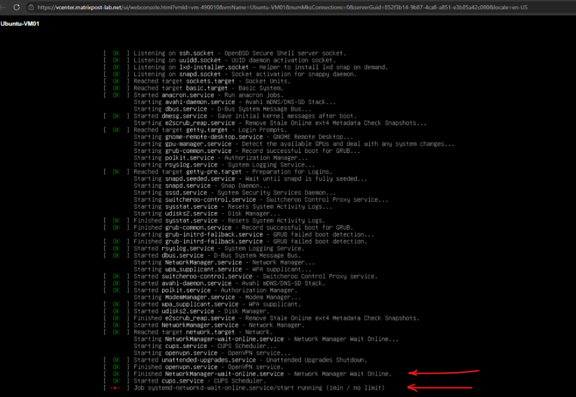Click the Reached target getty.target line
Viewport: 576px width, 397px height.
click(210, 130)
